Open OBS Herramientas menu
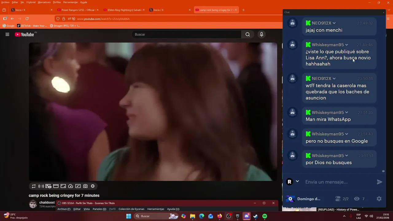 (x=156, y=209)
